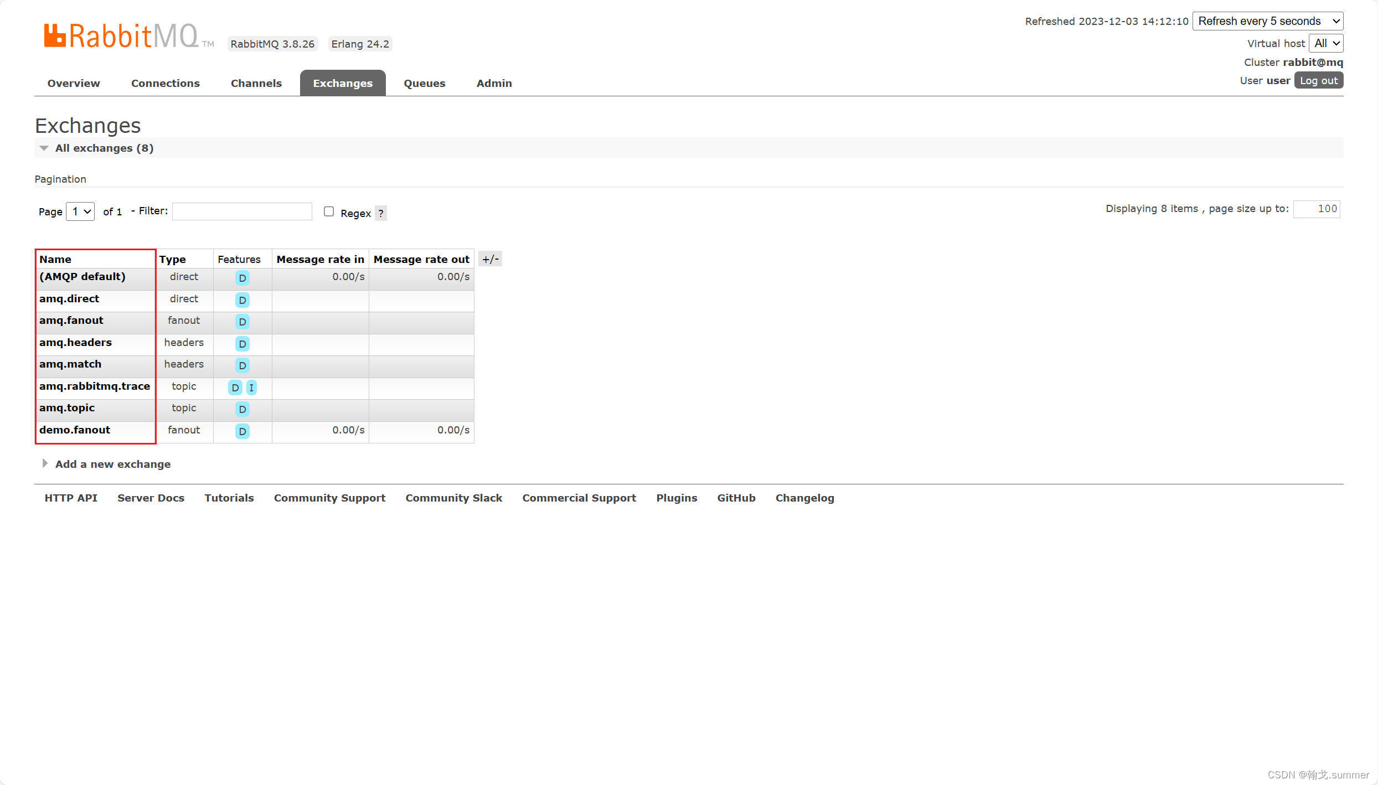The image size is (1378, 785).
Task: Enable the Regex filter checkbox
Action: pos(329,211)
